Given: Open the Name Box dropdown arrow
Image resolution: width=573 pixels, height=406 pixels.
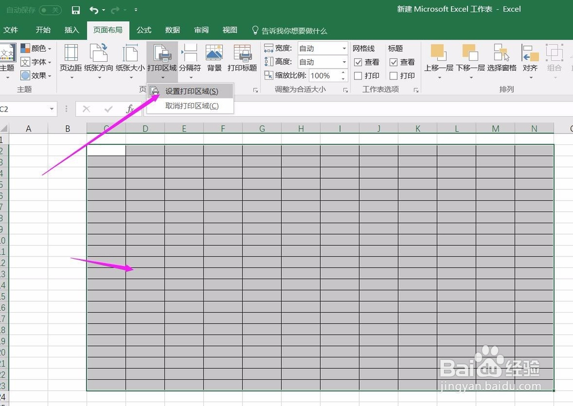Looking at the screenshot, I should [x=52, y=109].
